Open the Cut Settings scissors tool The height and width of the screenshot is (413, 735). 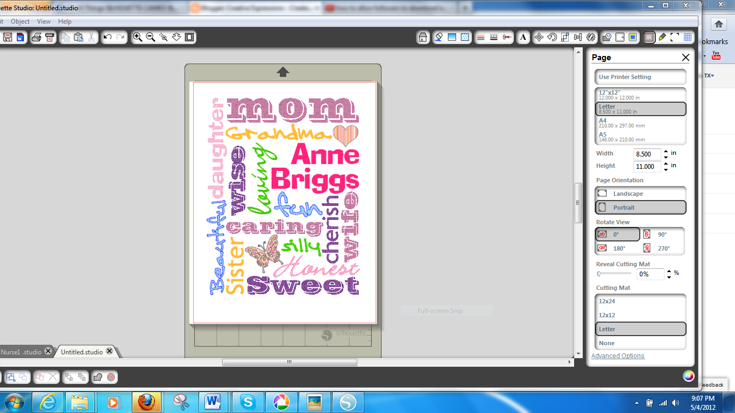(507, 37)
